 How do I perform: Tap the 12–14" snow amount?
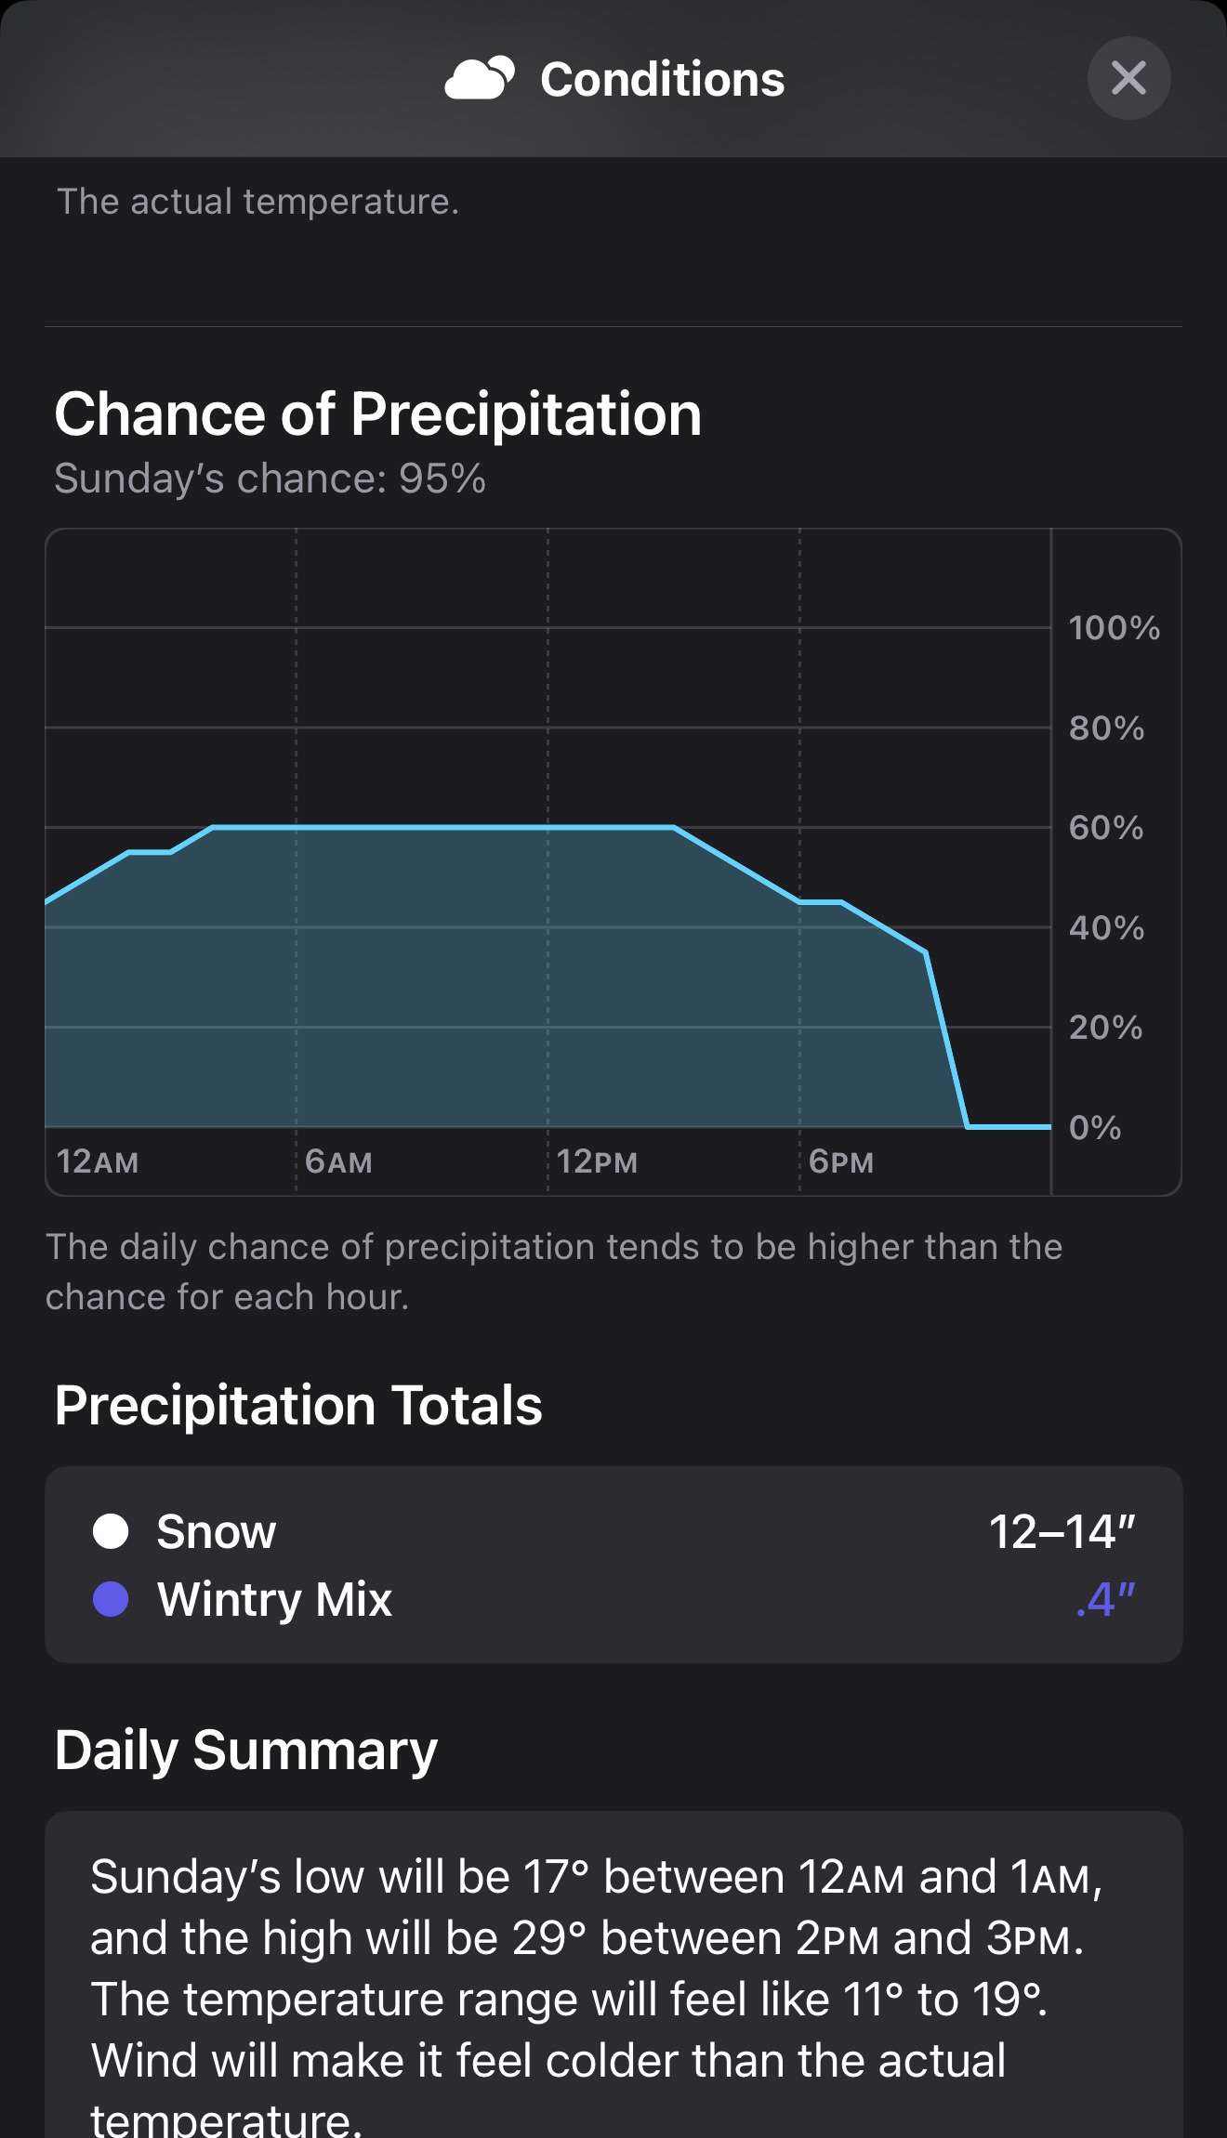click(1062, 1531)
